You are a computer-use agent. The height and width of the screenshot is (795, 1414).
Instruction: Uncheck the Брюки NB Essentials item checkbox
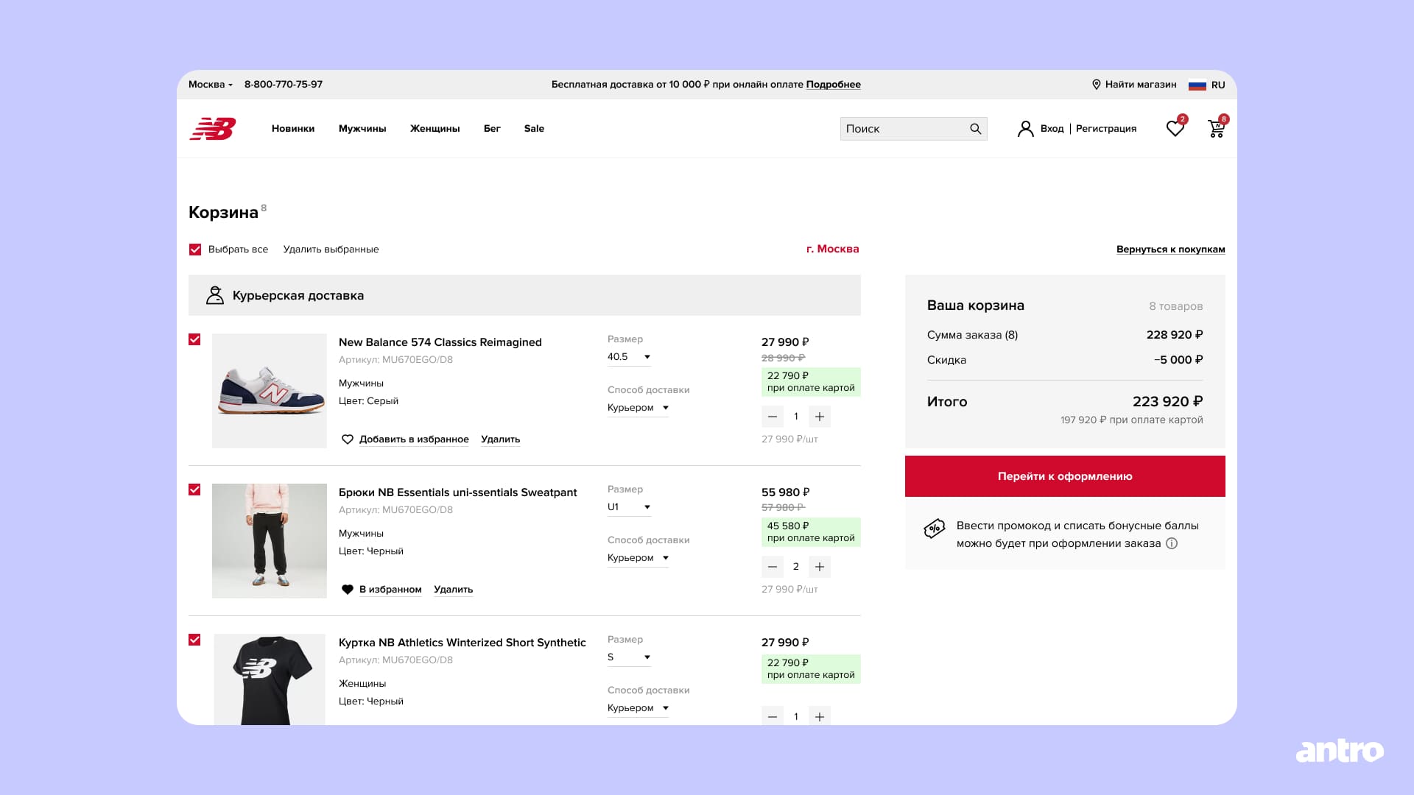[x=194, y=490]
